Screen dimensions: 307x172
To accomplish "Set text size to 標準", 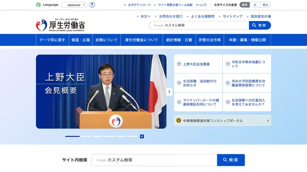I will (245, 5).
